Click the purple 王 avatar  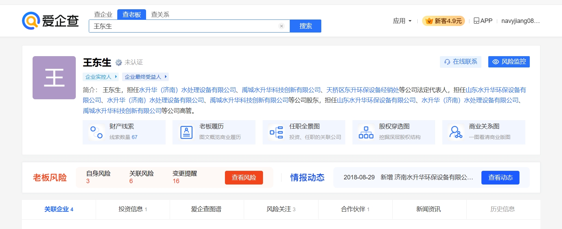tap(54, 78)
